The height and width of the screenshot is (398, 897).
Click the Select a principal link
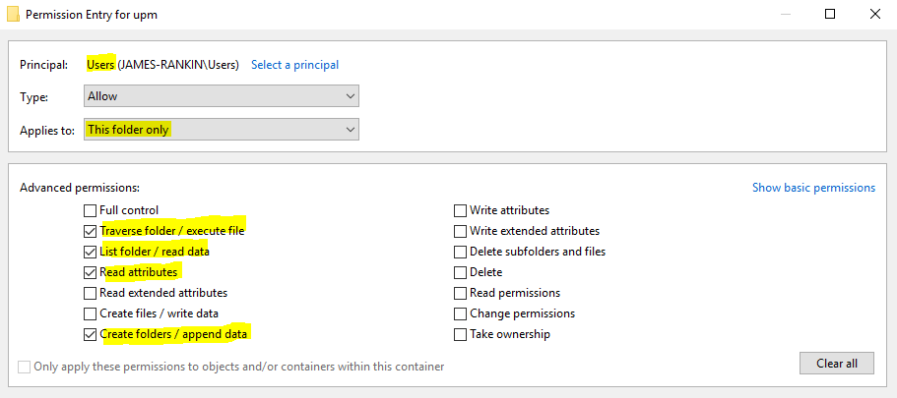pyautogui.click(x=294, y=65)
